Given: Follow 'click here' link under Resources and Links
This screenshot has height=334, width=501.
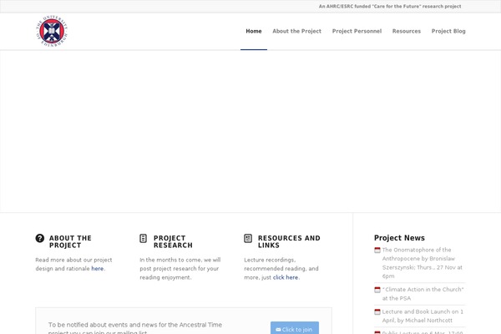Looking at the screenshot, I should point(285,277).
